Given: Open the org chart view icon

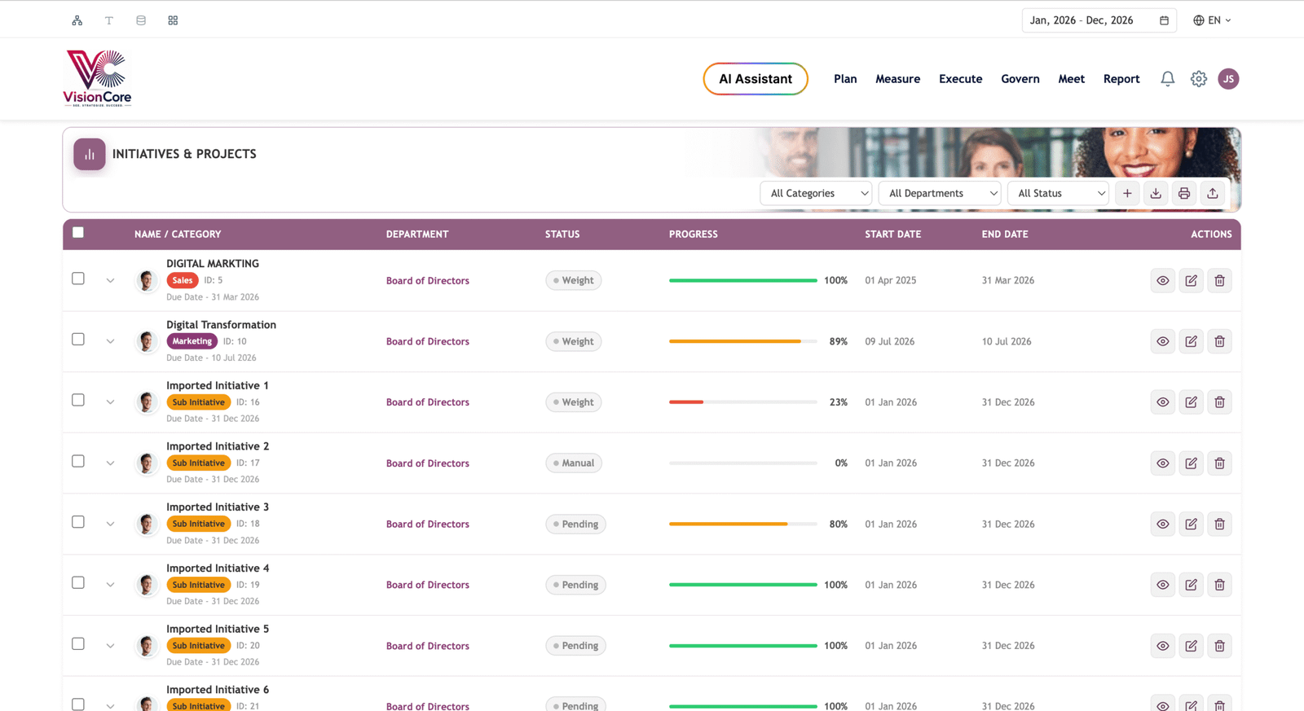Looking at the screenshot, I should pyautogui.click(x=77, y=20).
